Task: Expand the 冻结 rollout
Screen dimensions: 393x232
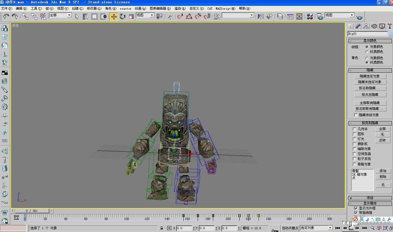Action: click(370, 198)
